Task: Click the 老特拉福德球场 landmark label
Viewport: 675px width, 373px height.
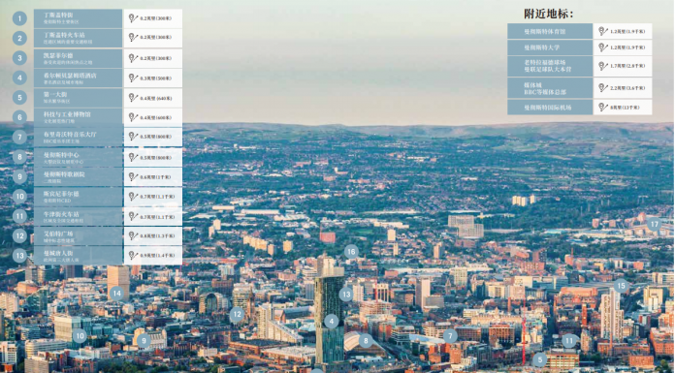Action: click(545, 62)
